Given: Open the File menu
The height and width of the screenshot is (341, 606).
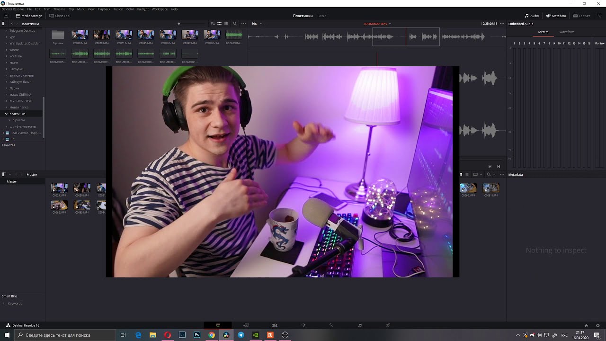Looking at the screenshot, I should [x=29, y=9].
